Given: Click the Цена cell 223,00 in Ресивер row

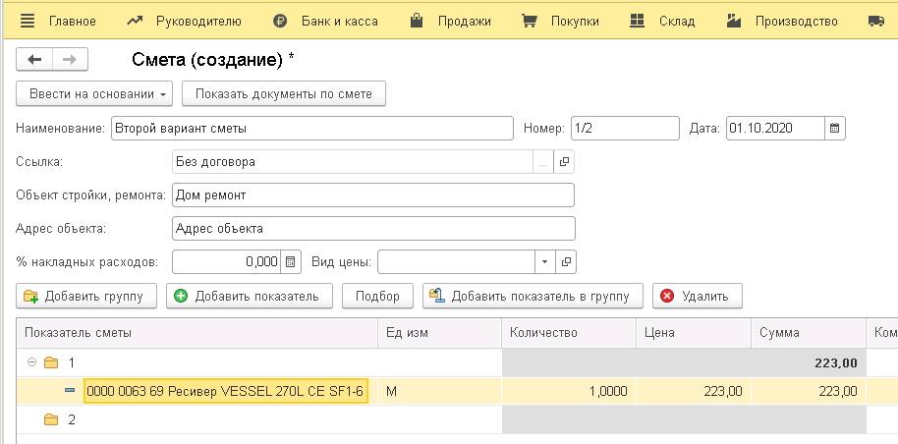Looking at the screenshot, I should [x=694, y=391].
